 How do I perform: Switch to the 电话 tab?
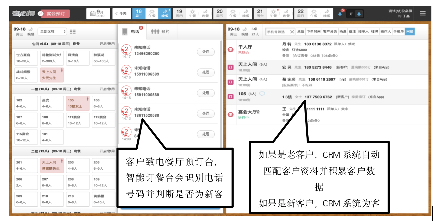[132, 31]
